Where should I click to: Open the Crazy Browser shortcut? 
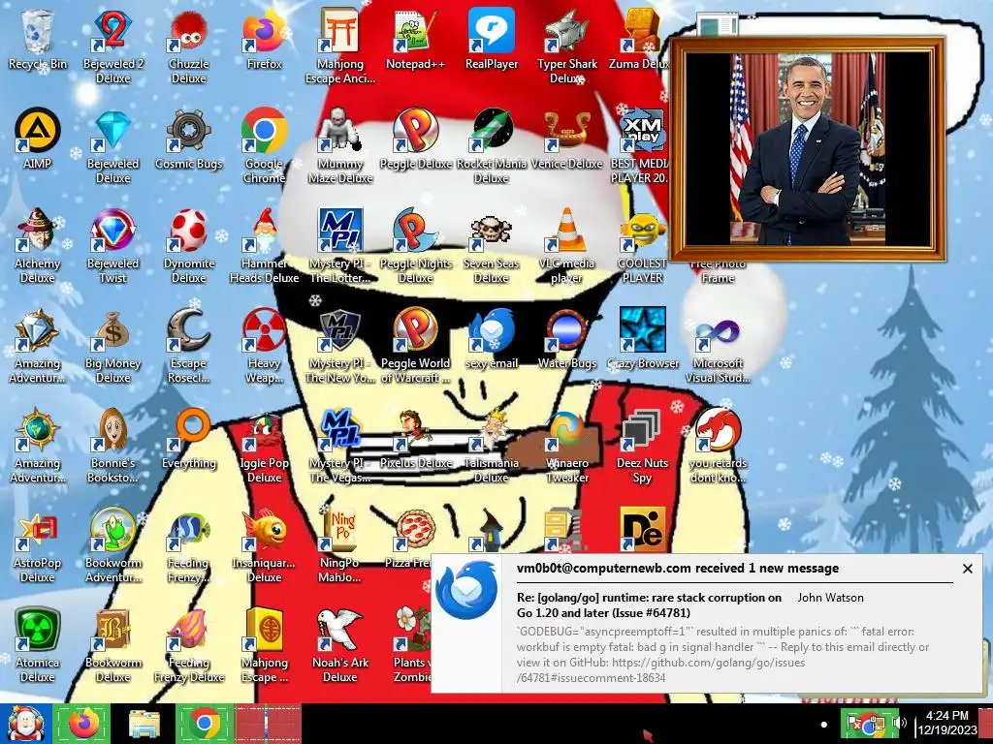tap(642, 338)
